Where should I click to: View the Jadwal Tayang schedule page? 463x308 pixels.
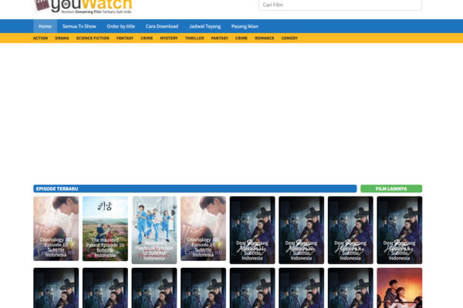[x=205, y=26]
